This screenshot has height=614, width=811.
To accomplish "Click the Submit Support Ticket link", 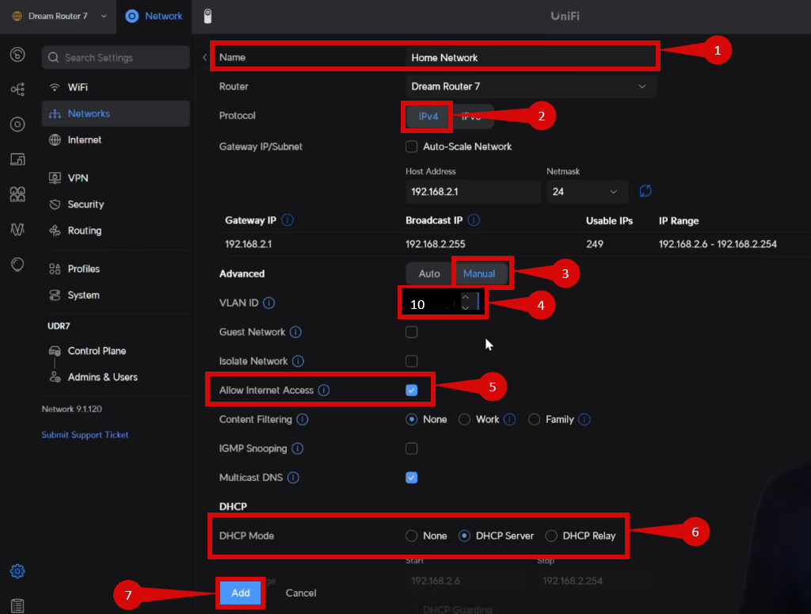I will (85, 434).
